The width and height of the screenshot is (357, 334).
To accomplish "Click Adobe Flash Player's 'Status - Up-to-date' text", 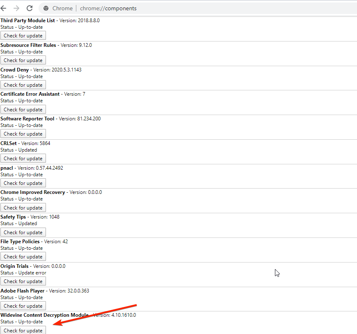I will (22, 297).
